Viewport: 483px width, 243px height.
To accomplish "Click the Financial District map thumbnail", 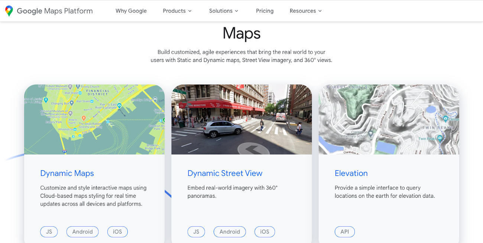I will click(94, 119).
